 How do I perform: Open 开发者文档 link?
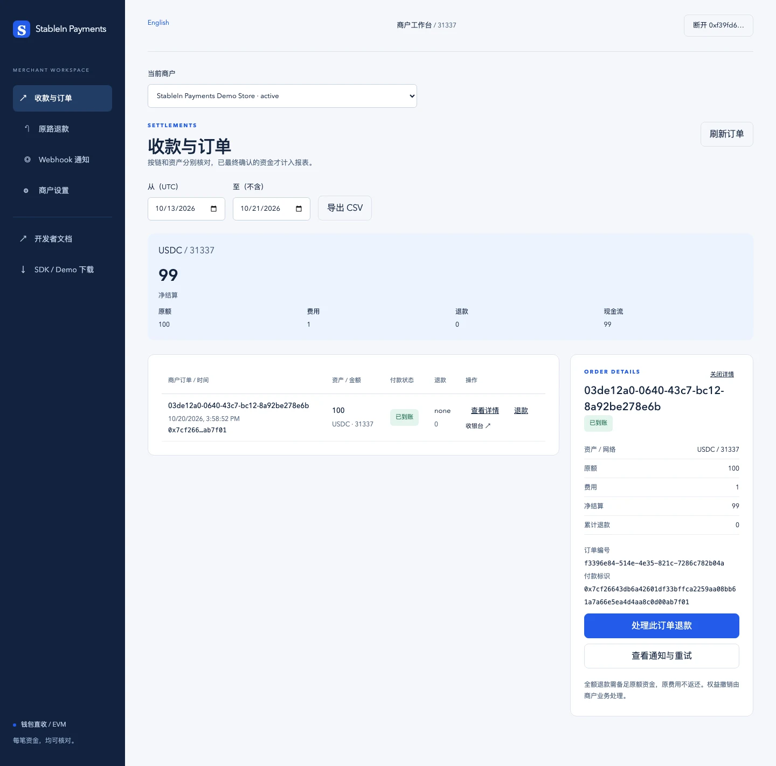[x=63, y=239]
